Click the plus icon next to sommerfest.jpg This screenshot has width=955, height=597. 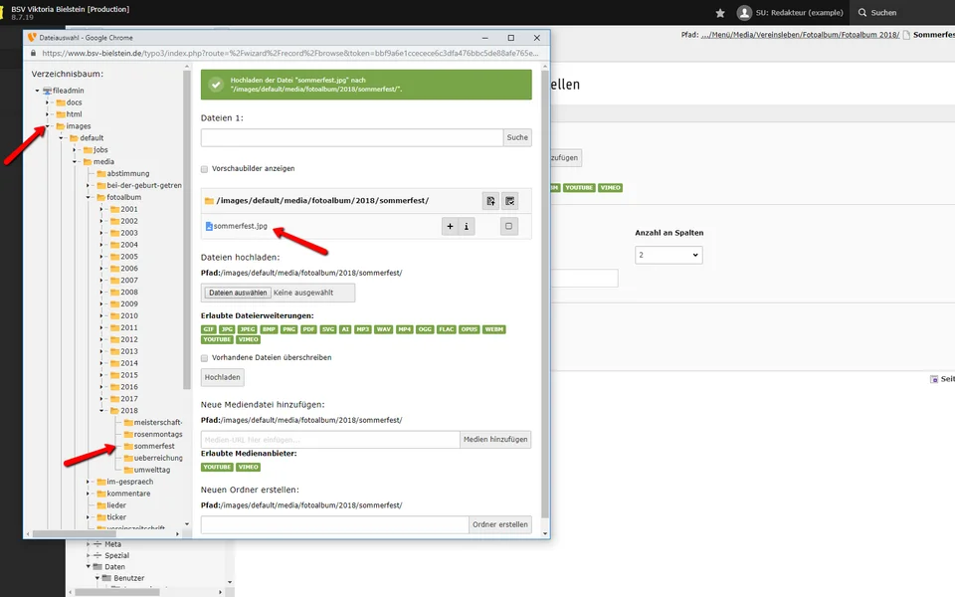click(x=450, y=227)
